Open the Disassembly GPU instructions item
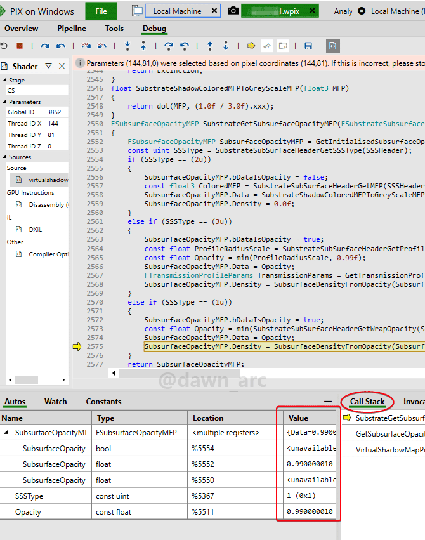Screen dimensions: 425x540 [x=42, y=204]
